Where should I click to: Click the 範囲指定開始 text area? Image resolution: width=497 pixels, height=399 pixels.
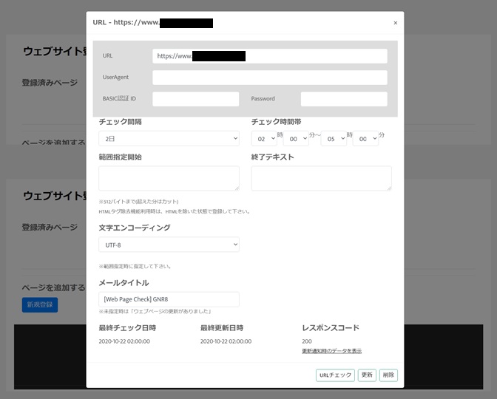point(169,178)
